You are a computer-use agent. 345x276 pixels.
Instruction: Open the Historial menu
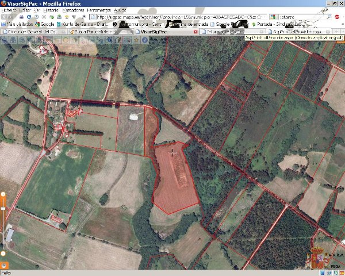coord(51,10)
